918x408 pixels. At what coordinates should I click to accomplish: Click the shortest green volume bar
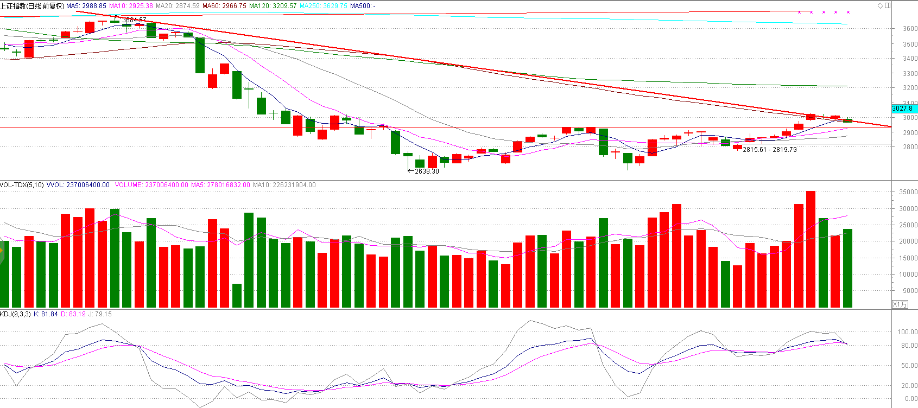coord(237,296)
